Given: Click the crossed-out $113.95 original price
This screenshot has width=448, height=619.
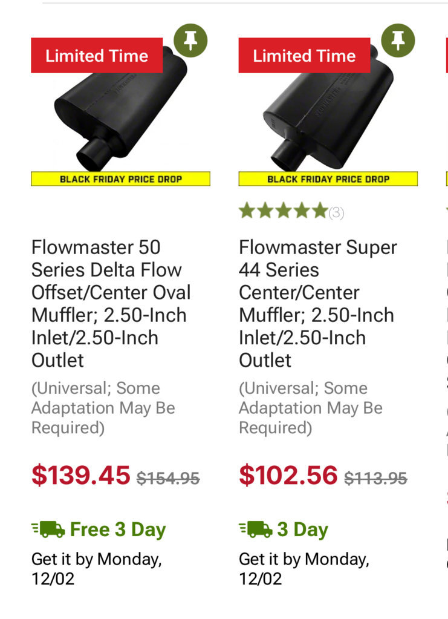Looking at the screenshot, I should (376, 479).
